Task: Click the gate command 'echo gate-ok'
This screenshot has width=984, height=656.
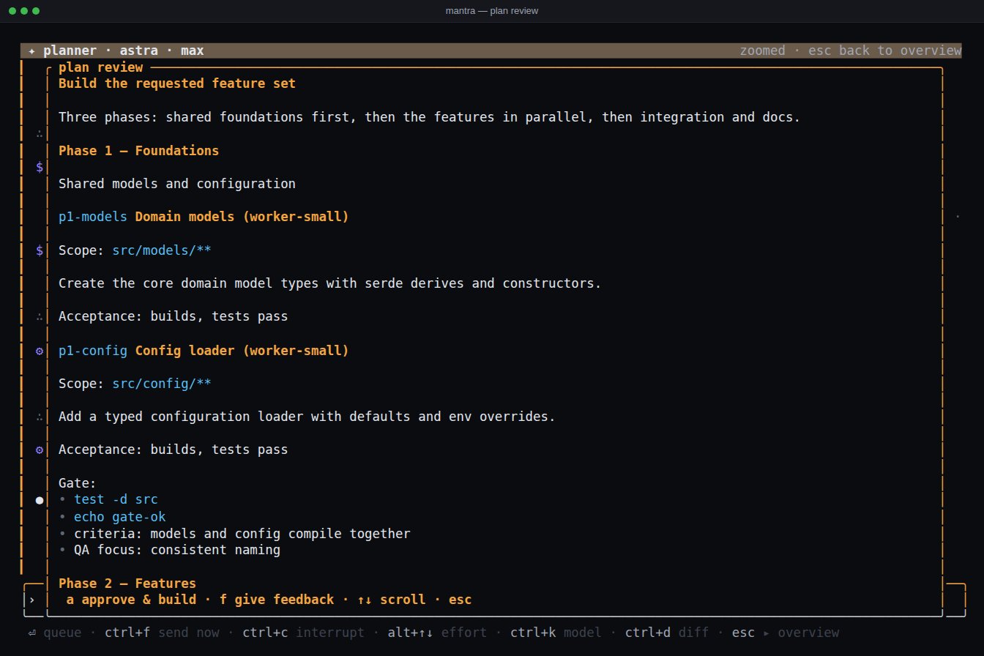Action: click(x=120, y=517)
